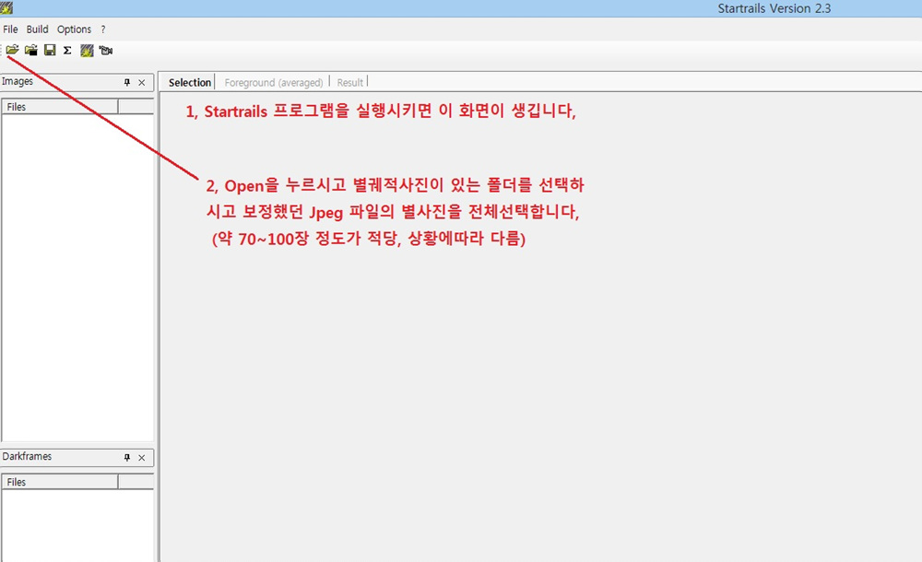Image resolution: width=922 pixels, height=562 pixels.
Task: Click the Startrails app icon in title bar
Action: pyautogui.click(x=6, y=9)
